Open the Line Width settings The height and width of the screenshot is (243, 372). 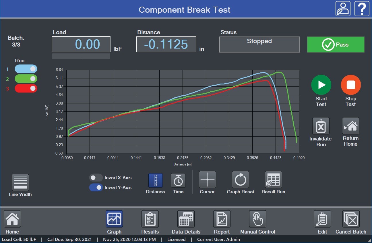pyautogui.click(x=20, y=182)
